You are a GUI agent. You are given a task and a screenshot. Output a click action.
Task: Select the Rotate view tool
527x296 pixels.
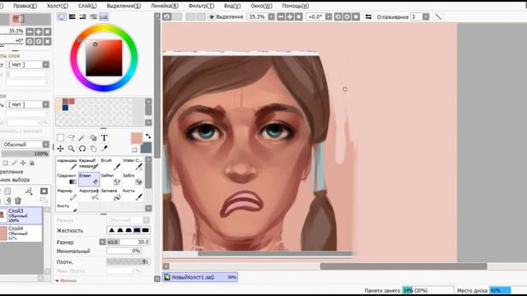[x=82, y=149]
